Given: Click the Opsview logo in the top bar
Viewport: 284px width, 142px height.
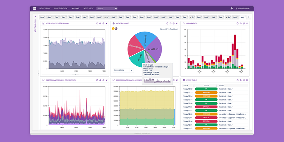Looking at the screenshot, I should point(35,8).
